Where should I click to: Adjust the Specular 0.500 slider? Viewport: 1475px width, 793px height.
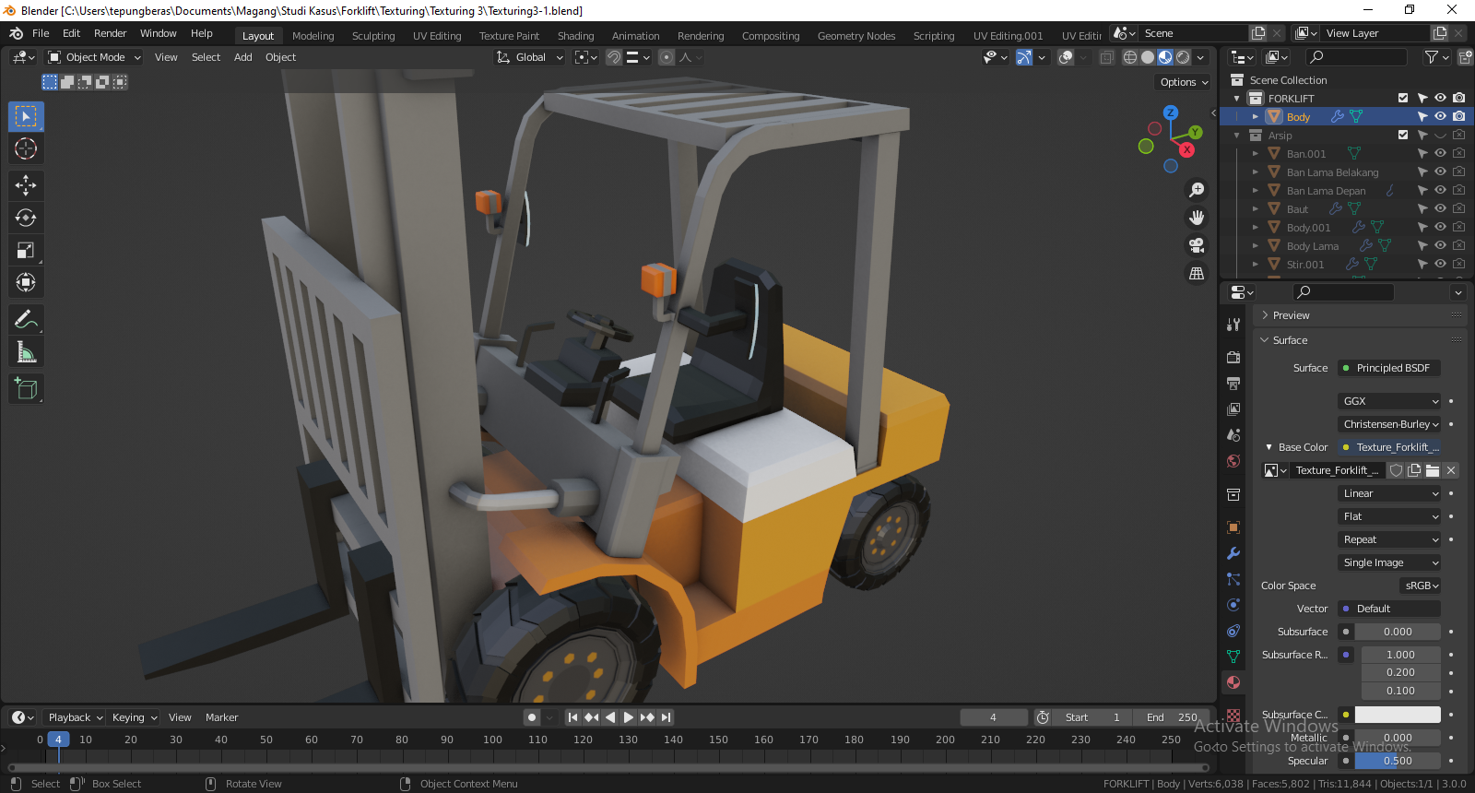coord(1398,761)
